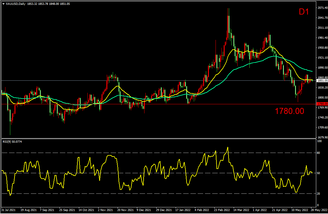328x214 pixels.
Task: Click the RSI scale value 50
Action: (x=318, y=173)
